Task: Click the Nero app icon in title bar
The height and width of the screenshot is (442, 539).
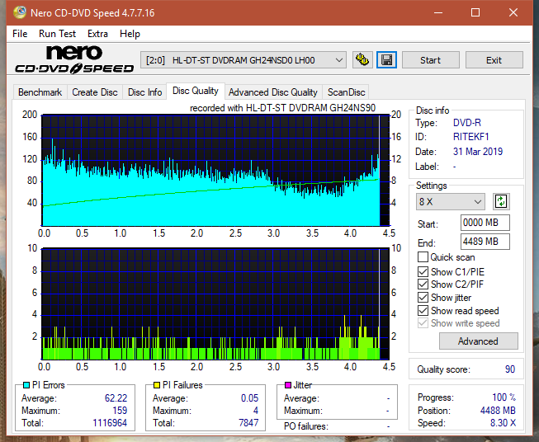Action: pyautogui.click(x=20, y=12)
